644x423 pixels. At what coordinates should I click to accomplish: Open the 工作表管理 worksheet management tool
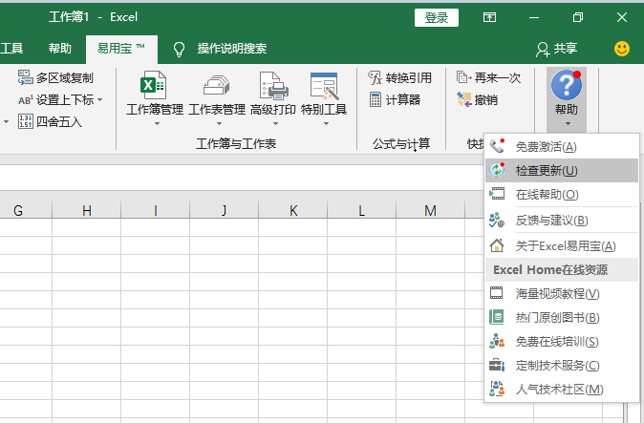(216, 94)
